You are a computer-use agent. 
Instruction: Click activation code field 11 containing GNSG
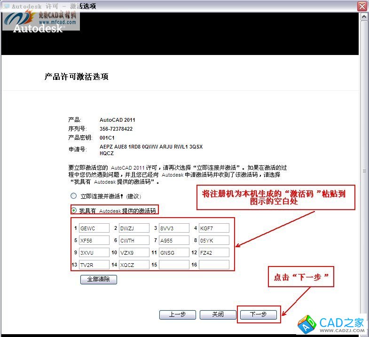coord(174,253)
